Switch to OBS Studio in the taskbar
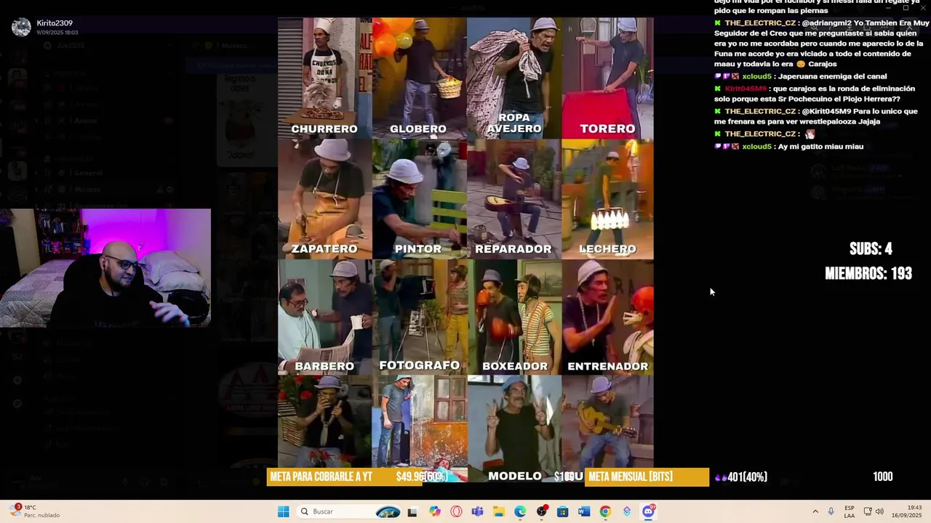The width and height of the screenshot is (931, 523). click(x=542, y=511)
